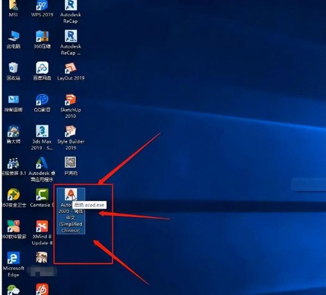The width and height of the screenshot is (326, 295).
Task: Open Microsoft Edge from the desktop
Action: pyautogui.click(x=13, y=258)
